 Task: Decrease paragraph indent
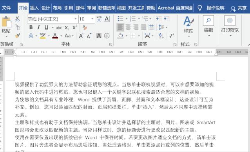pyautogui.click(x=159, y=19)
